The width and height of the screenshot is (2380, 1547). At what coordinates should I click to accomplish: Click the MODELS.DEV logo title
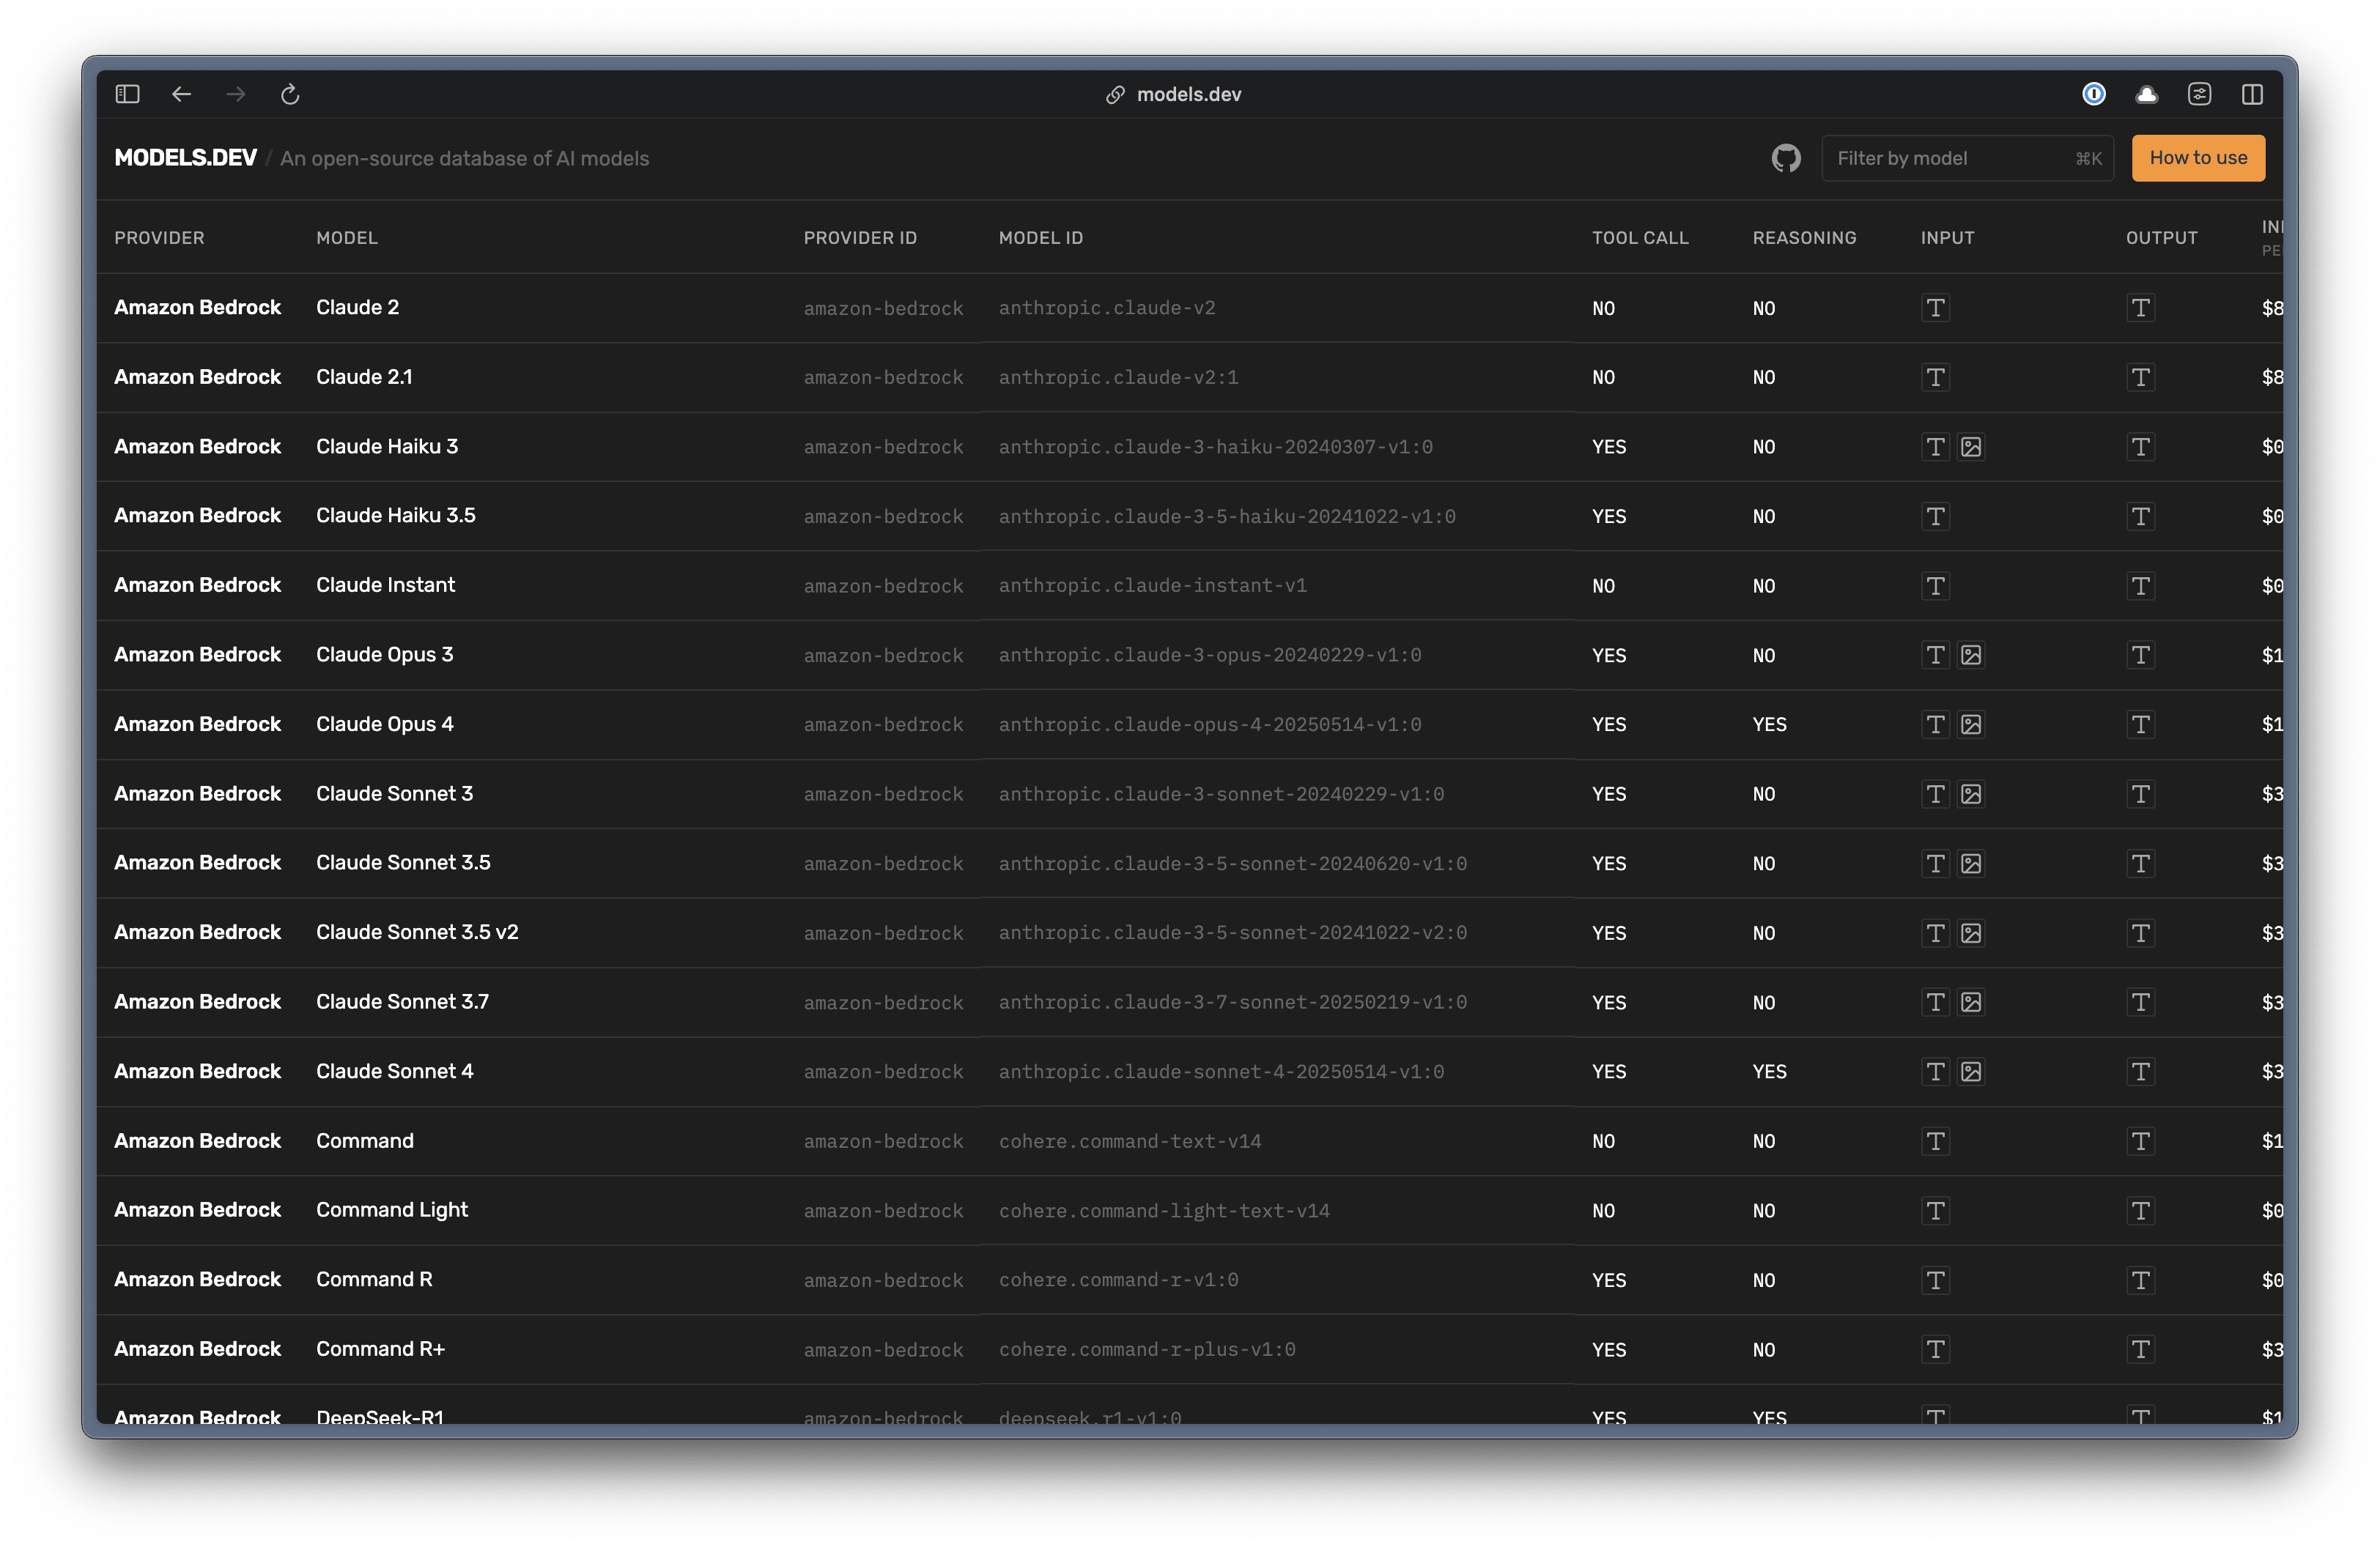click(185, 158)
